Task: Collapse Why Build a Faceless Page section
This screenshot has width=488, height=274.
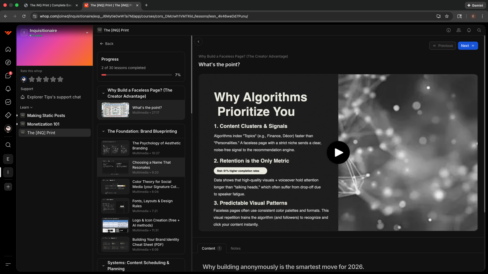Action: [103, 93]
